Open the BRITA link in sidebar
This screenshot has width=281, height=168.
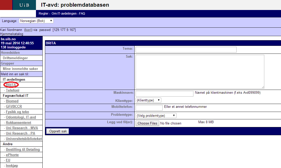(x=11, y=85)
